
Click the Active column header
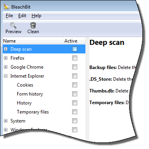click(x=74, y=41)
